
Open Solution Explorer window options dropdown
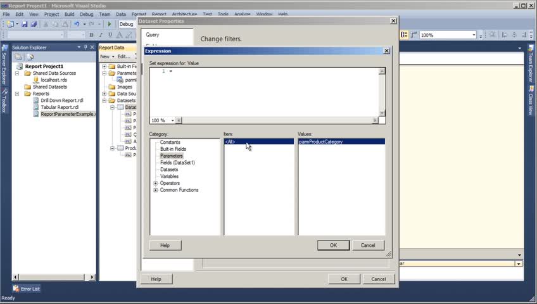[x=79, y=47]
